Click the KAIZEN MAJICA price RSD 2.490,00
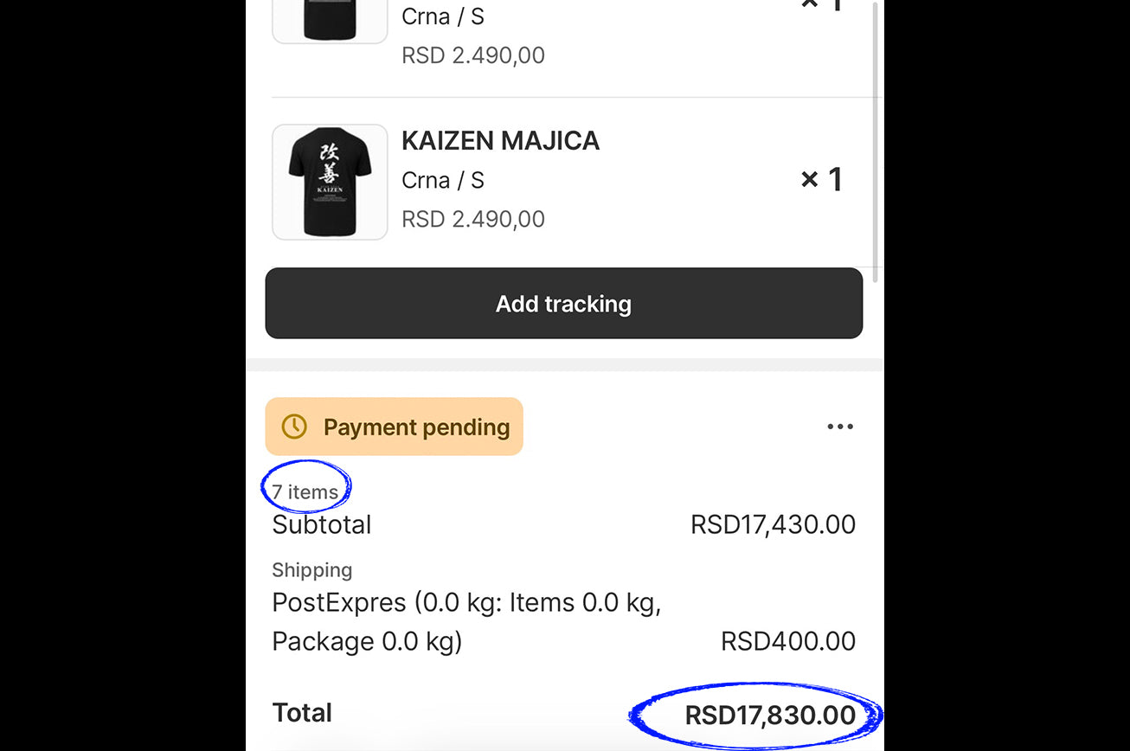Screen dimensions: 1130x751 473,219
